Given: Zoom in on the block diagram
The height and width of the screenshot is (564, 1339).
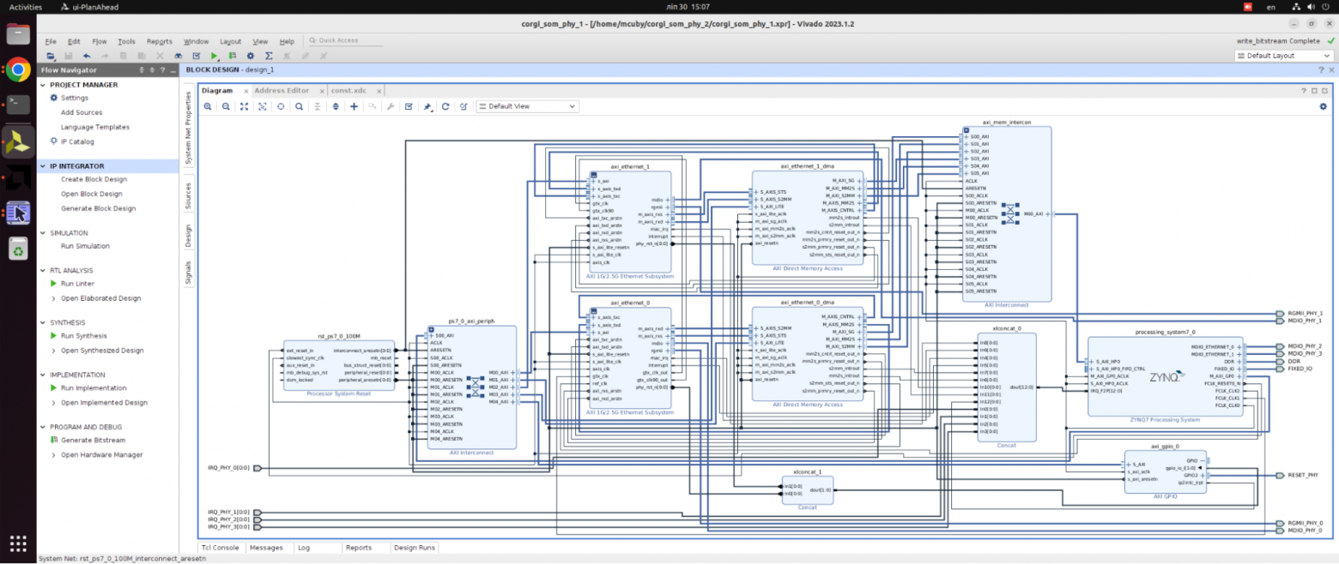Looking at the screenshot, I should [208, 106].
